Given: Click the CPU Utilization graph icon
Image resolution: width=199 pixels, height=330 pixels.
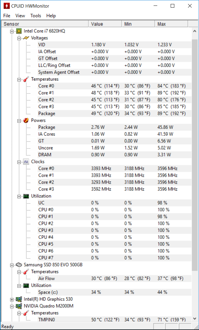Looking at the screenshot, I should (26, 196).
